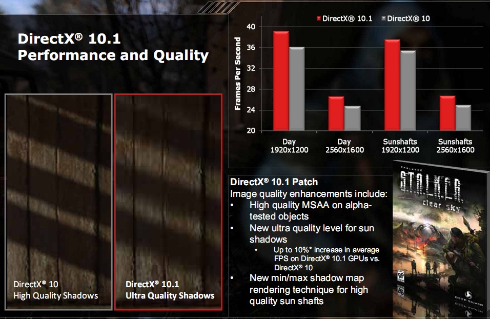Click the 32 value on the chart axis
490x319 pixels.
[251, 68]
